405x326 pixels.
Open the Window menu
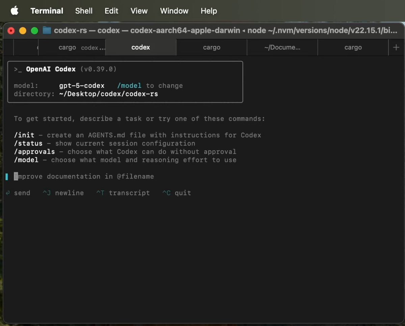coord(174,11)
